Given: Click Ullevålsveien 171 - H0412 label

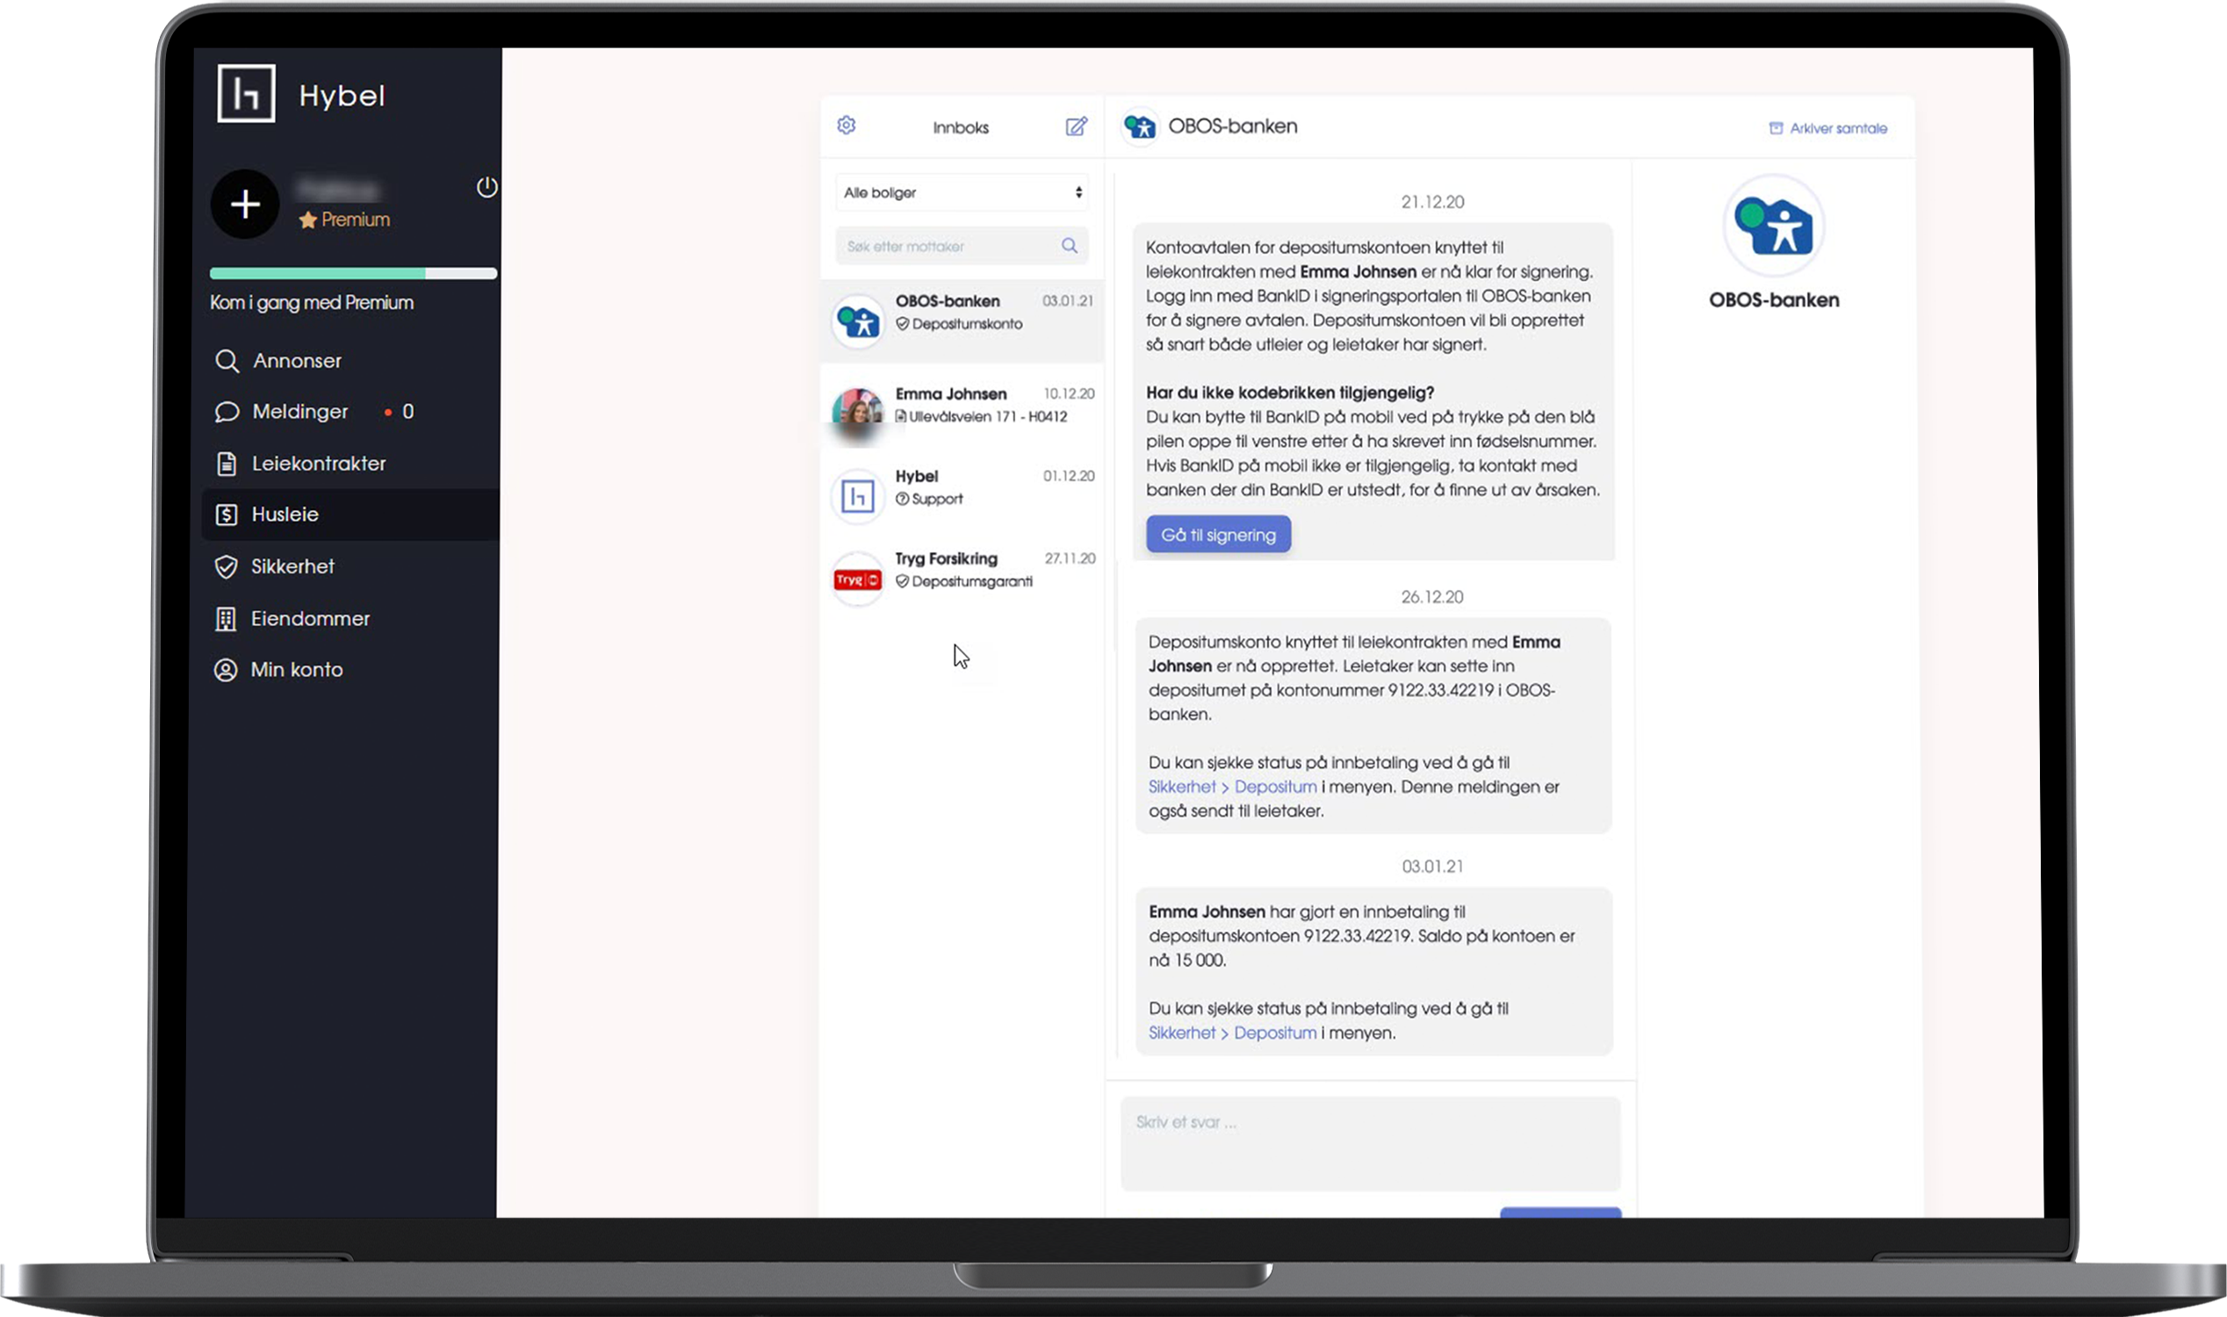Looking at the screenshot, I should 988,416.
